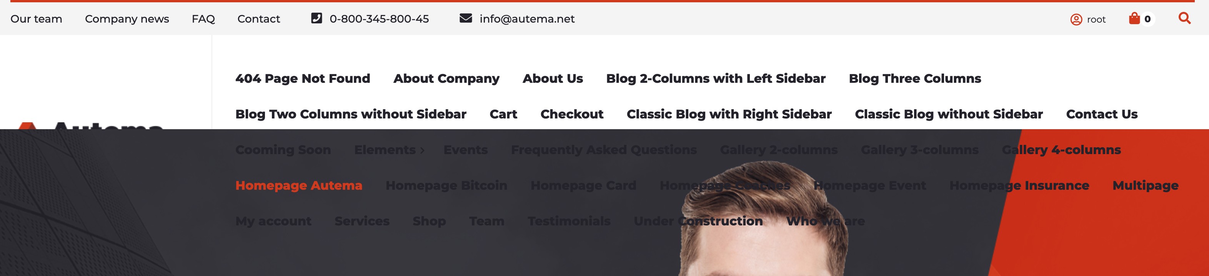Open Blog Three Columns page

click(x=915, y=79)
